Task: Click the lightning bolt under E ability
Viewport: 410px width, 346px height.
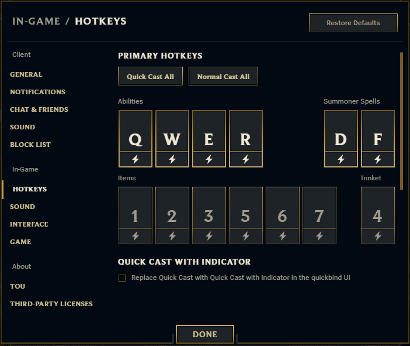Action: [209, 159]
